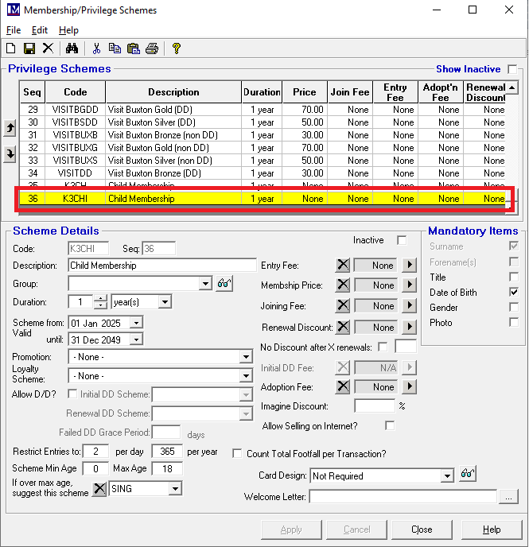Click the Max Age input field

[167, 468]
